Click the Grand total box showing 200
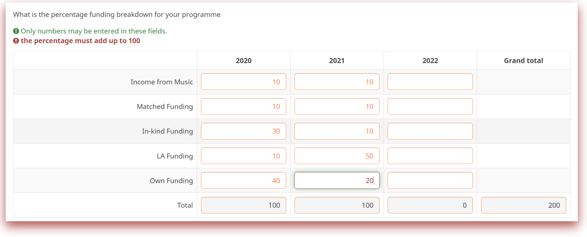 click(523, 205)
